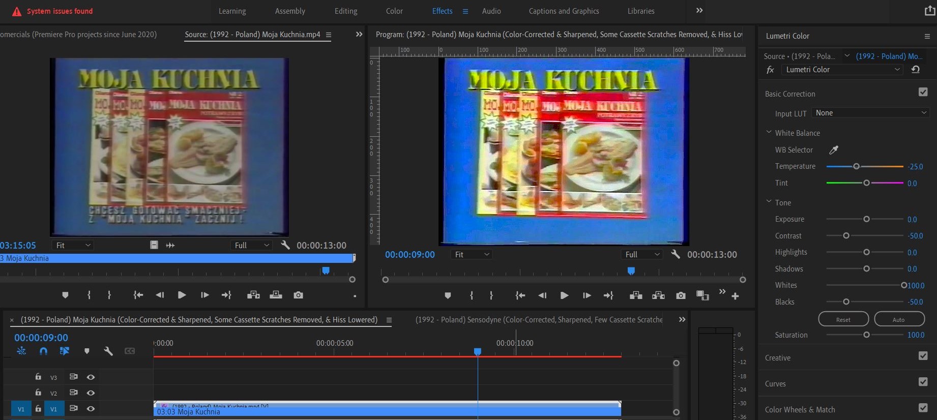Switch to the Color workspace

click(394, 11)
